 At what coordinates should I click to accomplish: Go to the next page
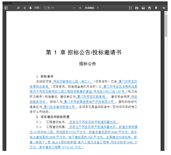click(x=30, y=8)
